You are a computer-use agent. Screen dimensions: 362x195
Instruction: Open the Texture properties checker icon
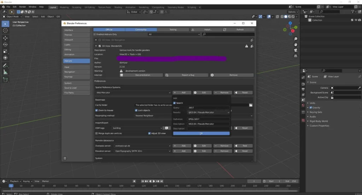[303, 120]
